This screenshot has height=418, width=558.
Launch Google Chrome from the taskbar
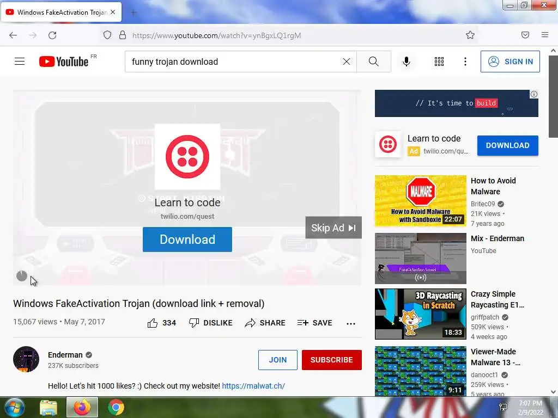(x=116, y=407)
